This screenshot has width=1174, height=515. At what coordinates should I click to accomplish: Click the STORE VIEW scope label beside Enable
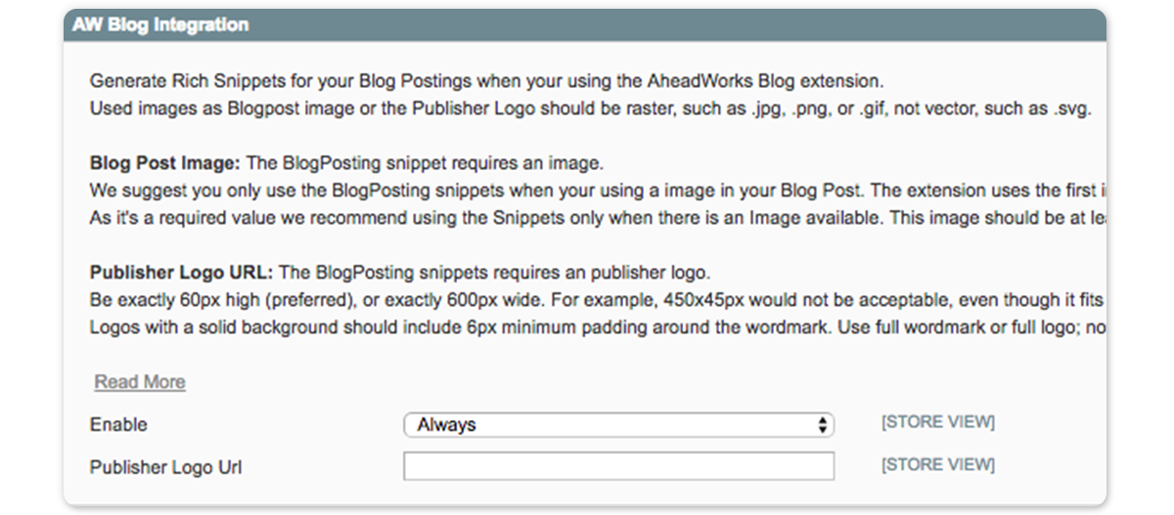click(x=937, y=422)
